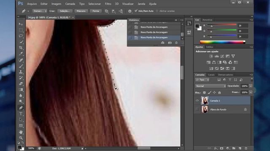Select the Path Selection tool
Screen dimensions: 270x151
coord(21,120)
